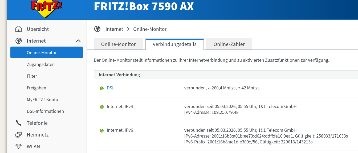
Task: Select the Verbindungsdetails tab
Action: 174,44
